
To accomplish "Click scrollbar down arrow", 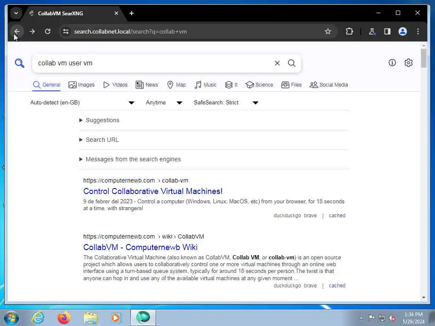I will pos(424,298).
